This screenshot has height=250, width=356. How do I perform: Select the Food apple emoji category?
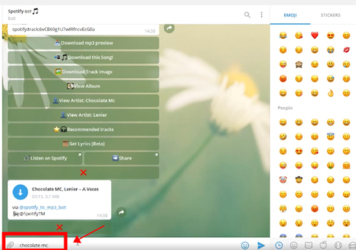click(323, 245)
